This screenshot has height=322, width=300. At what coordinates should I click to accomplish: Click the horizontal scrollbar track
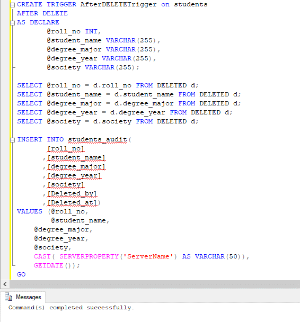pos(155,284)
